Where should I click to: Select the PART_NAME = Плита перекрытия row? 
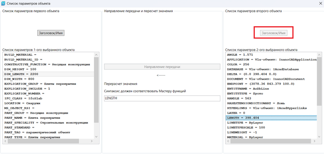pos(48,118)
